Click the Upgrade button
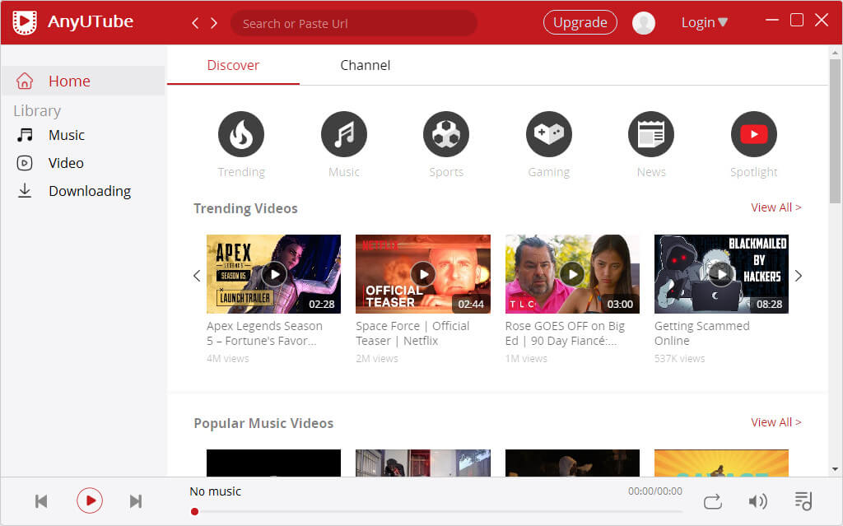Viewport: 843px width, 526px height. pos(580,22)
